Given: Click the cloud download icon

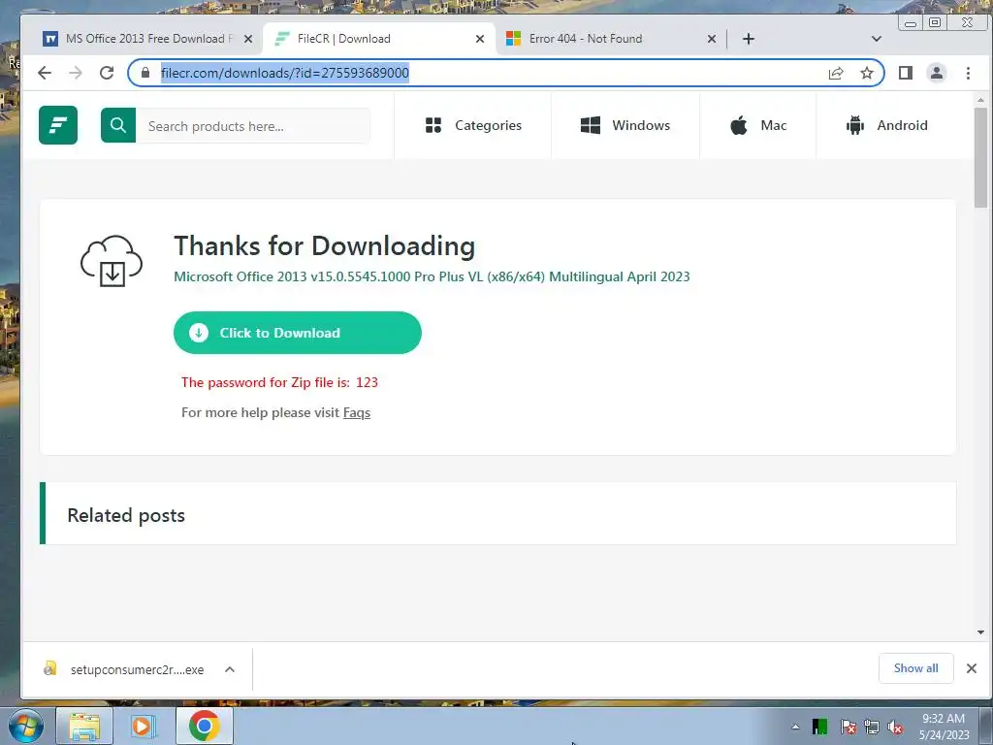Looking at the screenshot, I should (x=112, y=261).
